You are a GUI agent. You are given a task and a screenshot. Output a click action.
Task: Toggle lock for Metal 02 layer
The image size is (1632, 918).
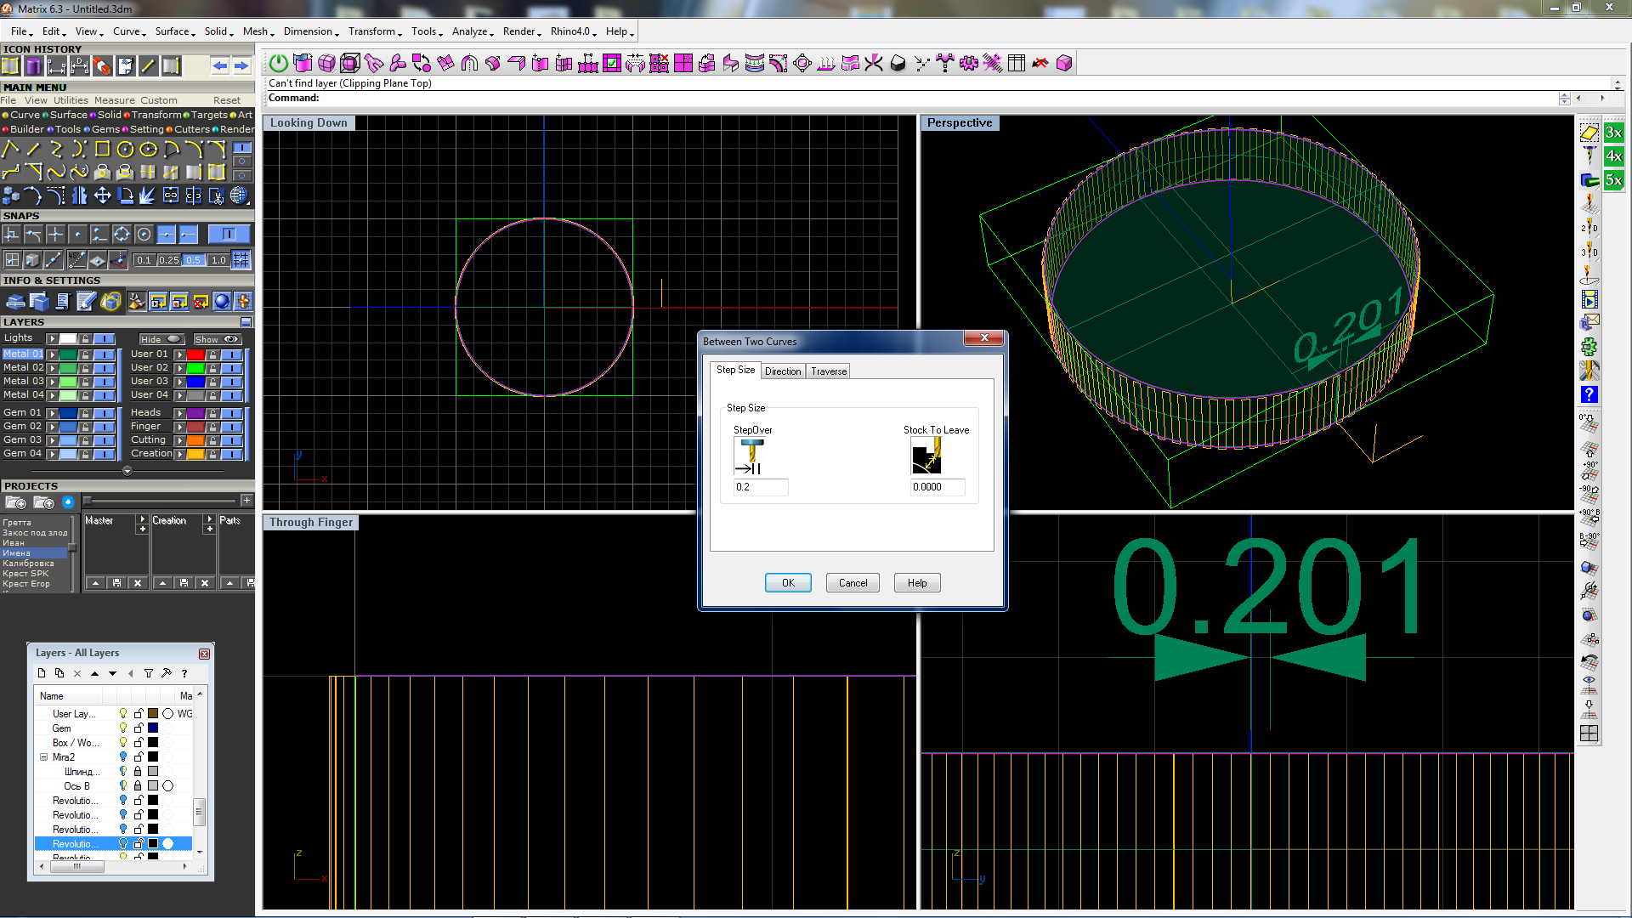coord(85,368)
